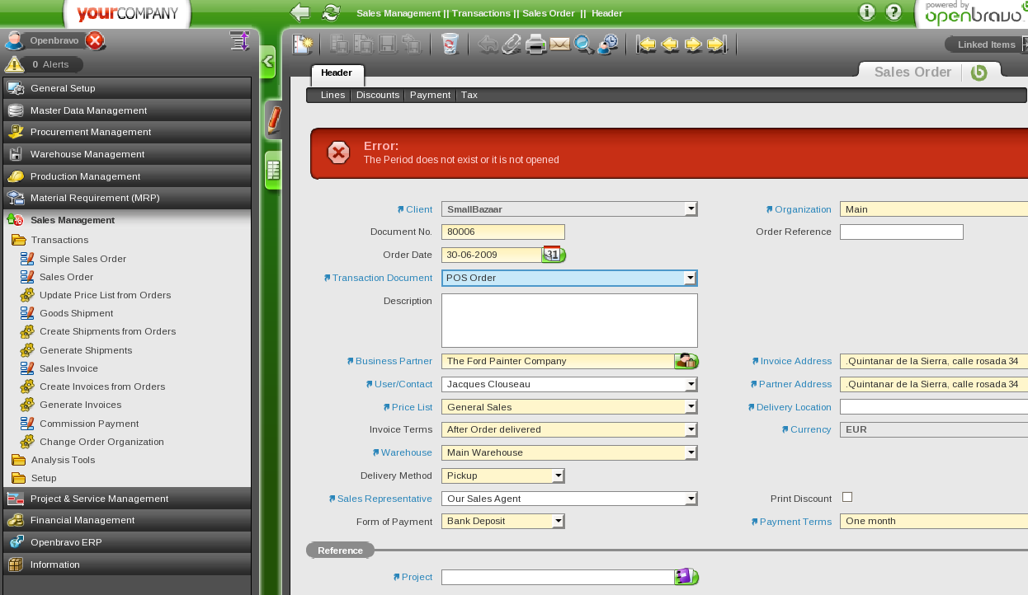Click the New Record toolbar icon
The image size is (1028, 595).
304,45
